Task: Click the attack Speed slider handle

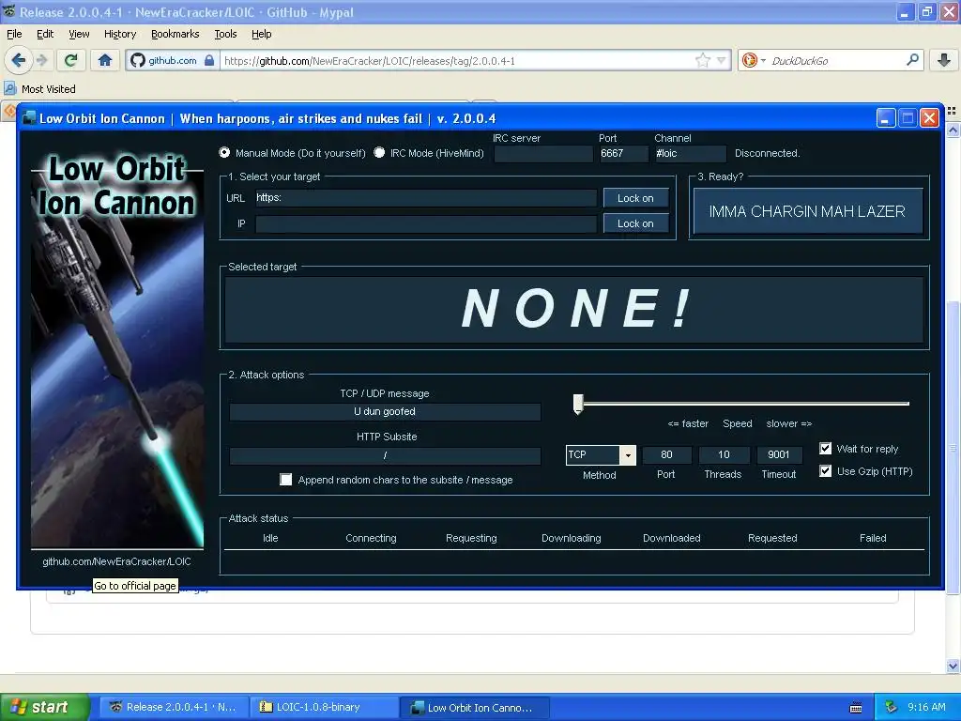Action: pos(578,404)
